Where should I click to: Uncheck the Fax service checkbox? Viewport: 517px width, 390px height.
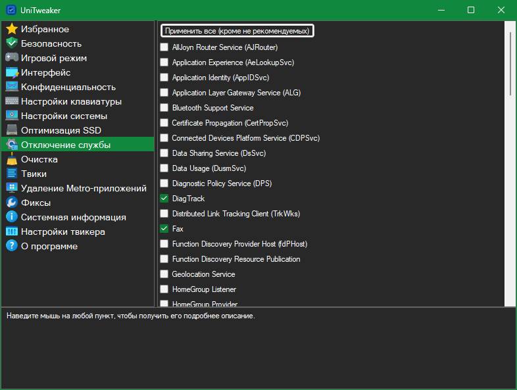click(x=164, y=229)
